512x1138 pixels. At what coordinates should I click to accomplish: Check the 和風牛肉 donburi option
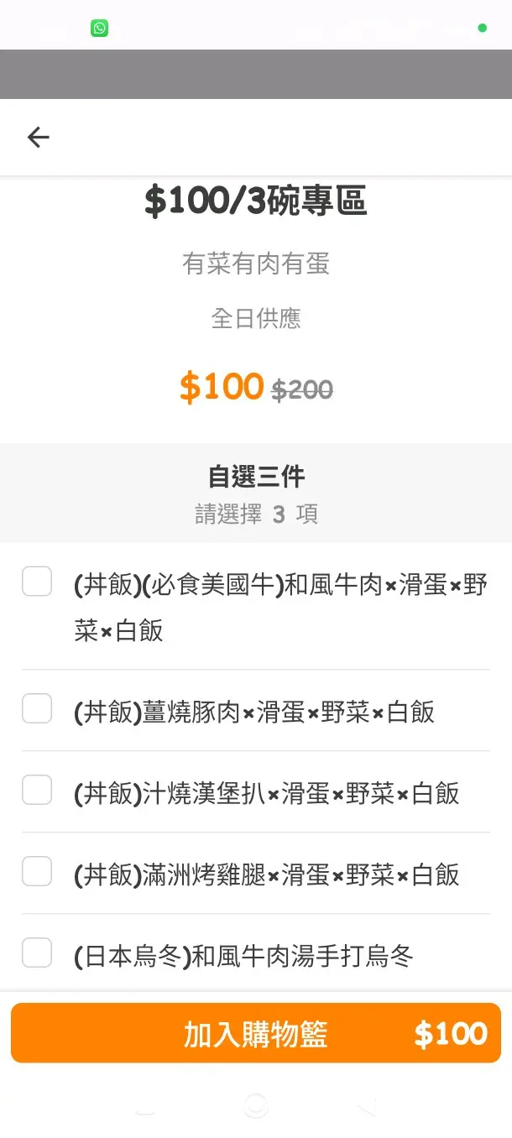[37, 581]
